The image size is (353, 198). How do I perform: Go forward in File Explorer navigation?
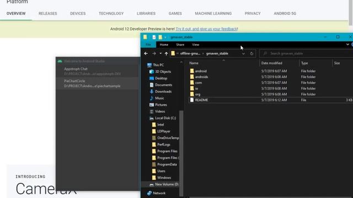154,53
